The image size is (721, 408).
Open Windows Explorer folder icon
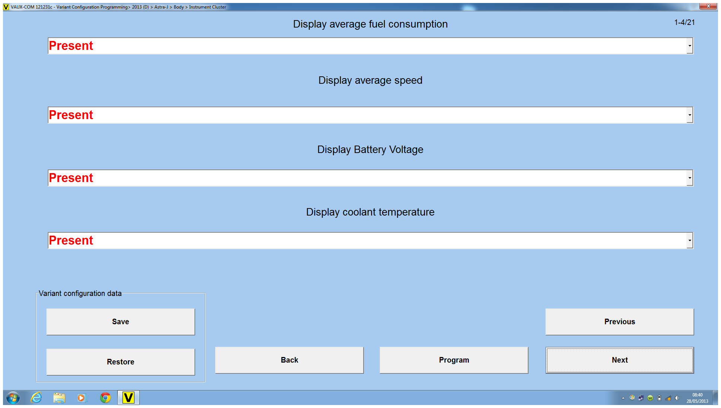point(59,398)
